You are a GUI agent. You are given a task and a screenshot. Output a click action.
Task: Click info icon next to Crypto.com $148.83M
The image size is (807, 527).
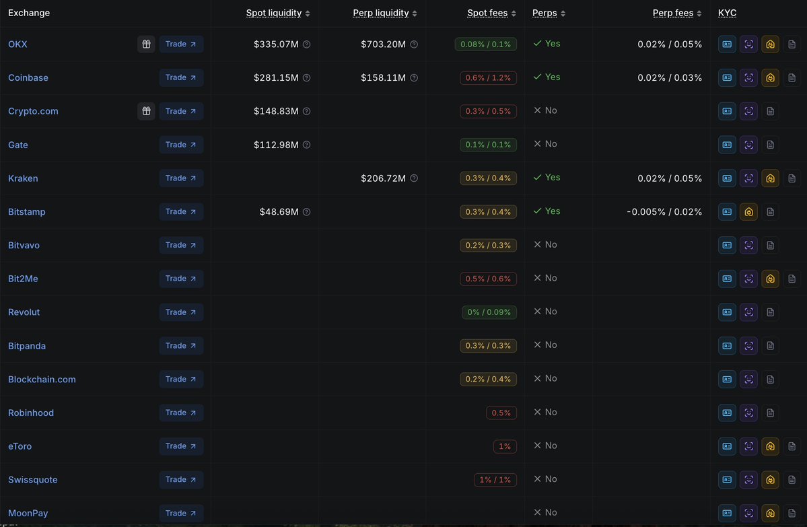point(307,111)
